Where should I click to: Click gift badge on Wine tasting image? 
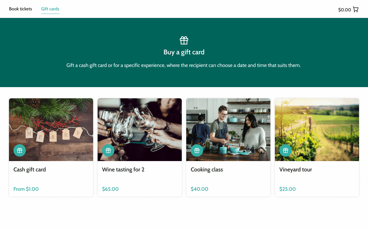(x=108, y=150)
